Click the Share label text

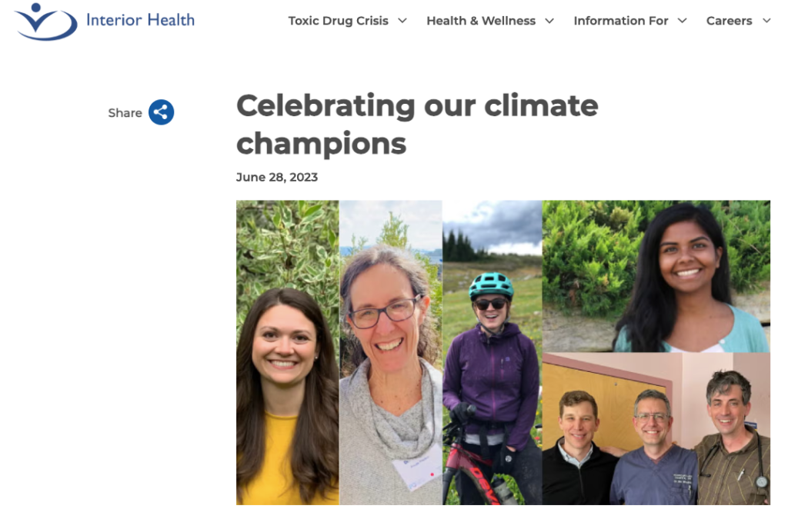tap(125, 113)
